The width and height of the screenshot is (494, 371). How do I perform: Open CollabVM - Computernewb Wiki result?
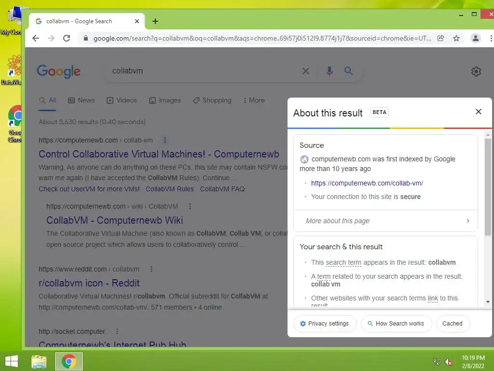(115, 220)
